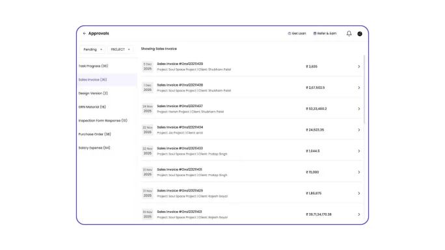Click the 24 Nov 2025 date badge
The width and height of the screenshot is (445, 250).
click(148, 108)
